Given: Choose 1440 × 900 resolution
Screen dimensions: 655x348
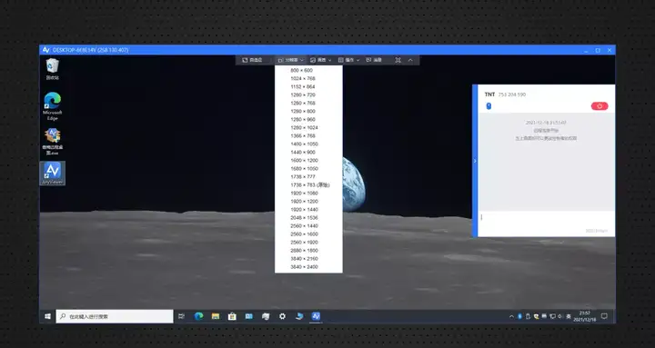Looking at the screenshot, I should coord(308,153).
